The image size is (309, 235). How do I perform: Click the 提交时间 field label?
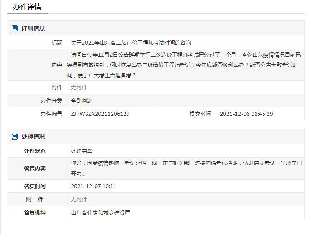point(200,114)
